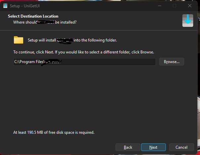Click the 'be installed?' subtitle text

[x=66, y=22]
